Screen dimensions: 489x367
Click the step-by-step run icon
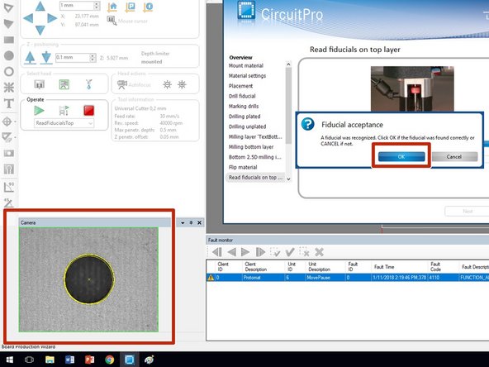(x=64, y=111)
